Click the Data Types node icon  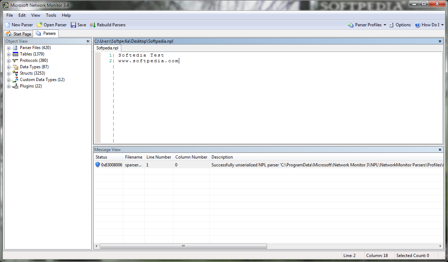(15, 67)
